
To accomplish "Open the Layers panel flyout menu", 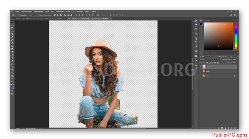I will point(238,53).
